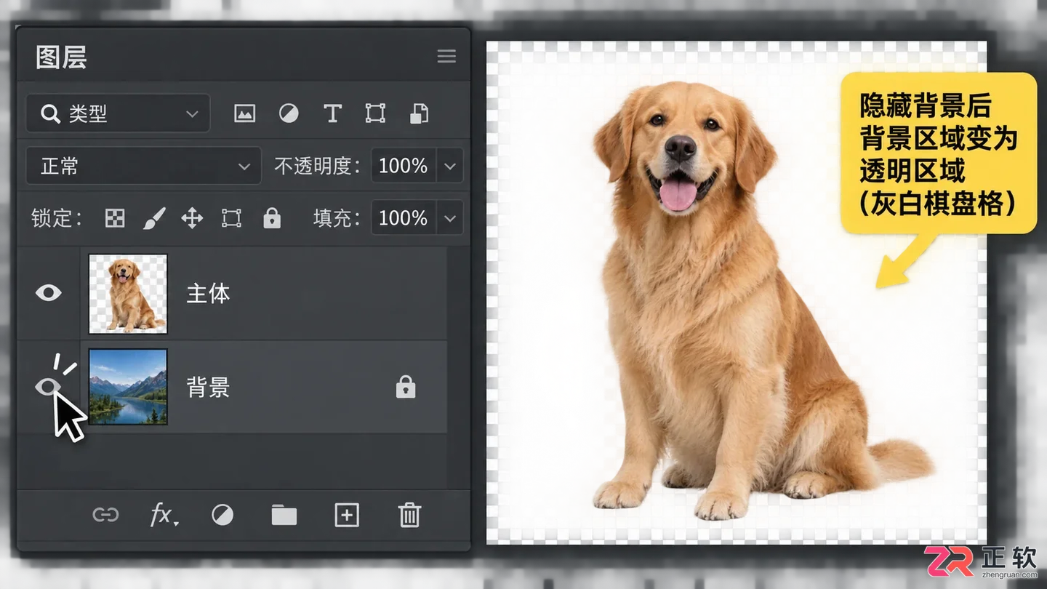Filter by adjustment layer icon
Viewport: 1047px width, 589px height.
(x=289, y=113)
